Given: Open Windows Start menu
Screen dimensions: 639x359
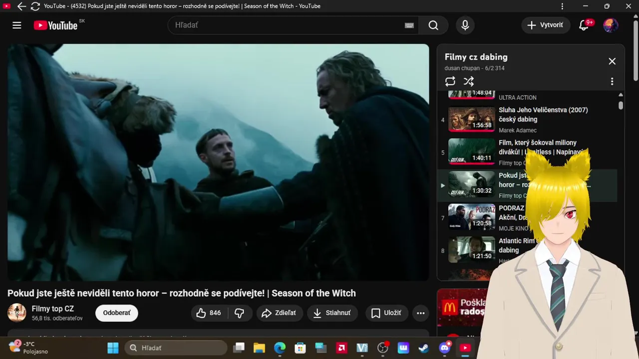Looking at the screenshot, I should tap(113, 348).
